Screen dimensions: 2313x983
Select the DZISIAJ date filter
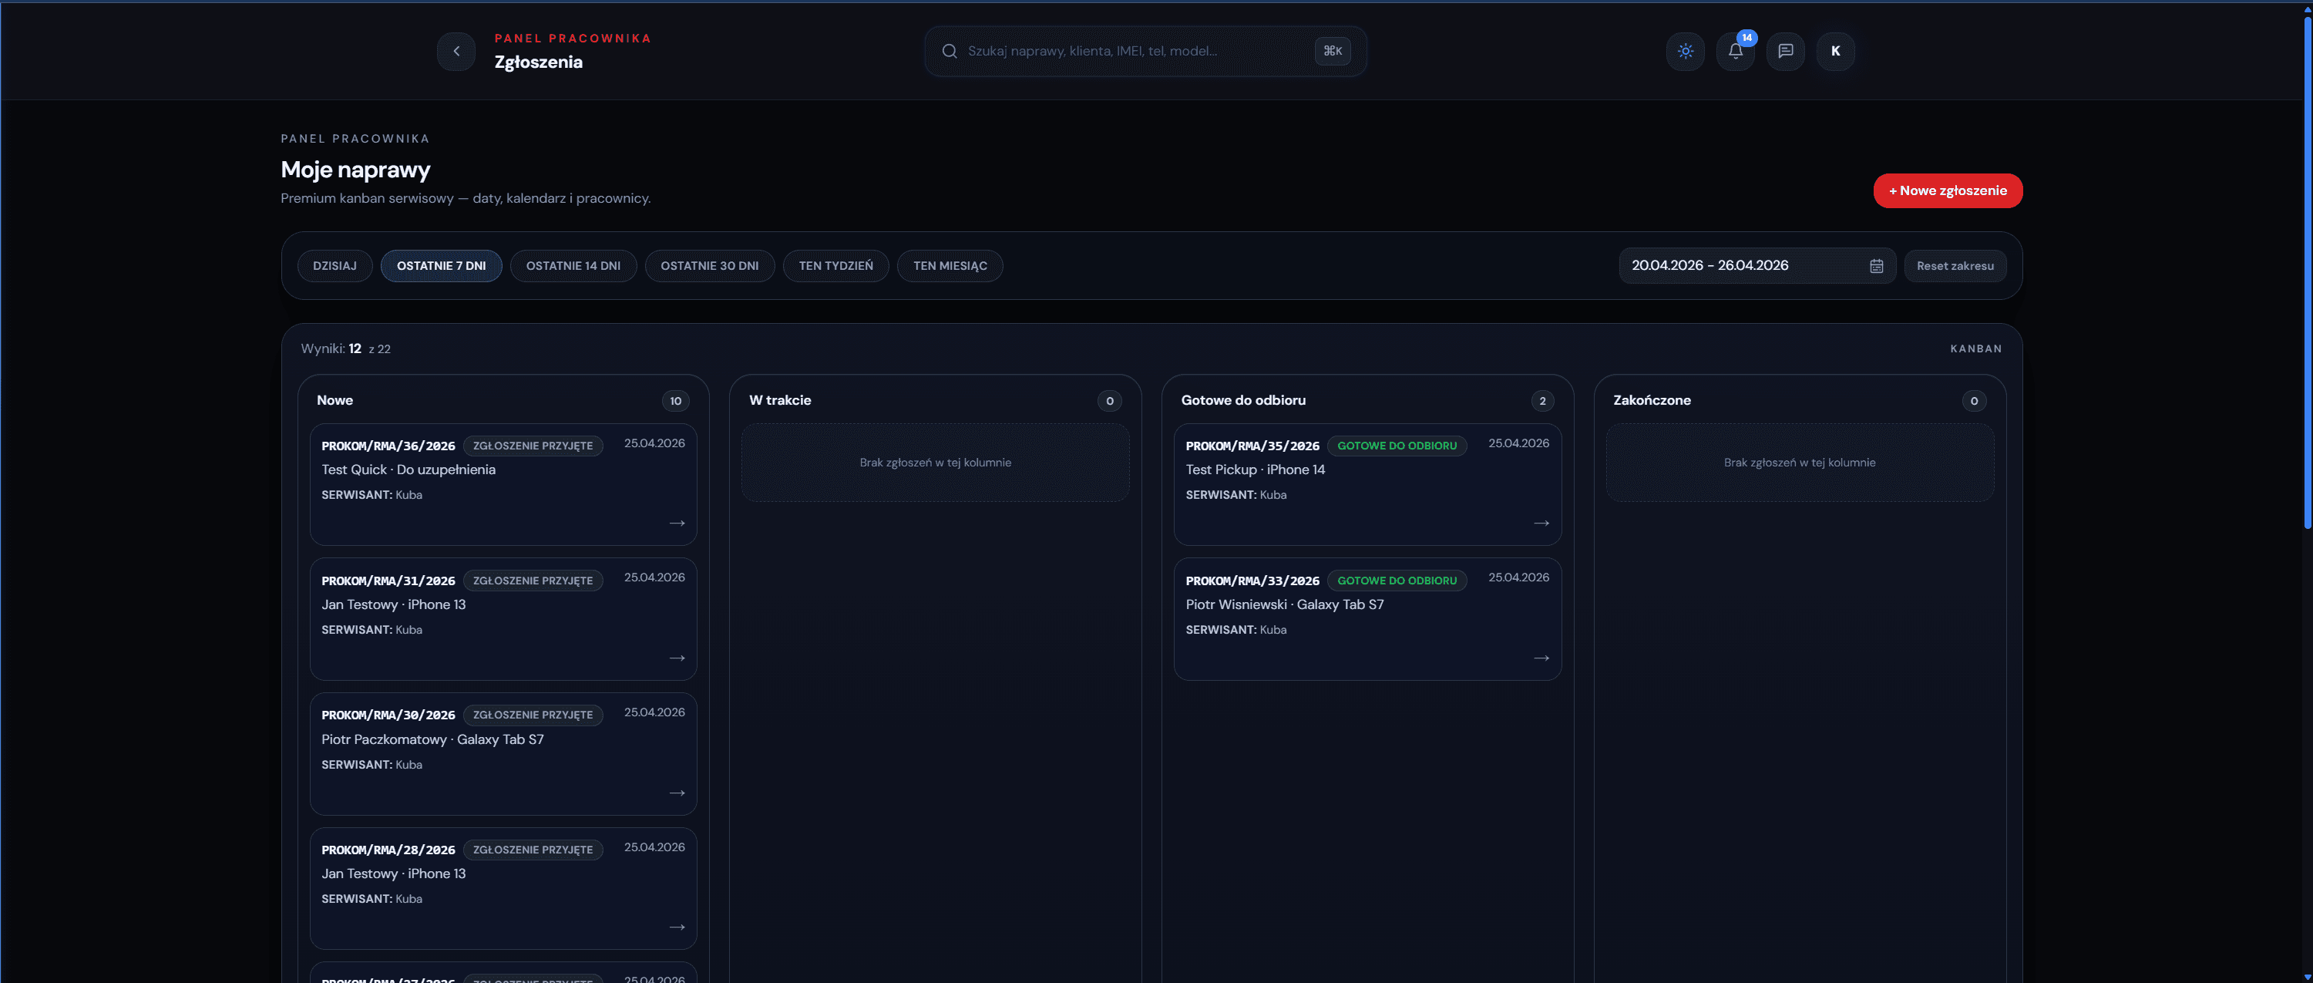pyautogui.click(x=335, y=266)
